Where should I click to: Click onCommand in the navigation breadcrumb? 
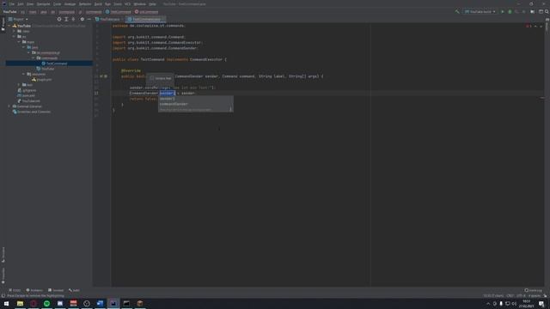pos(147,12)
